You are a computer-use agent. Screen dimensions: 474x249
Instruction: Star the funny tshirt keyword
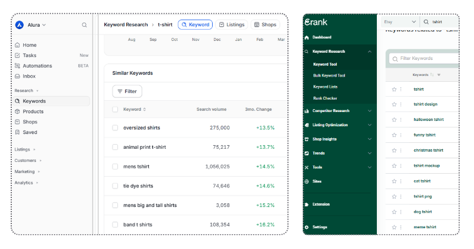coord(394,135)
